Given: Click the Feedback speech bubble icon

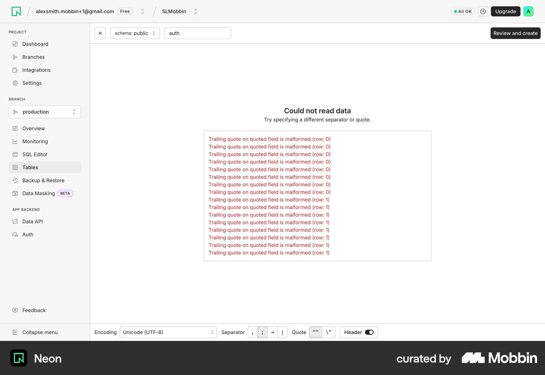Looking at the screenshot, I should pos(15,310).
